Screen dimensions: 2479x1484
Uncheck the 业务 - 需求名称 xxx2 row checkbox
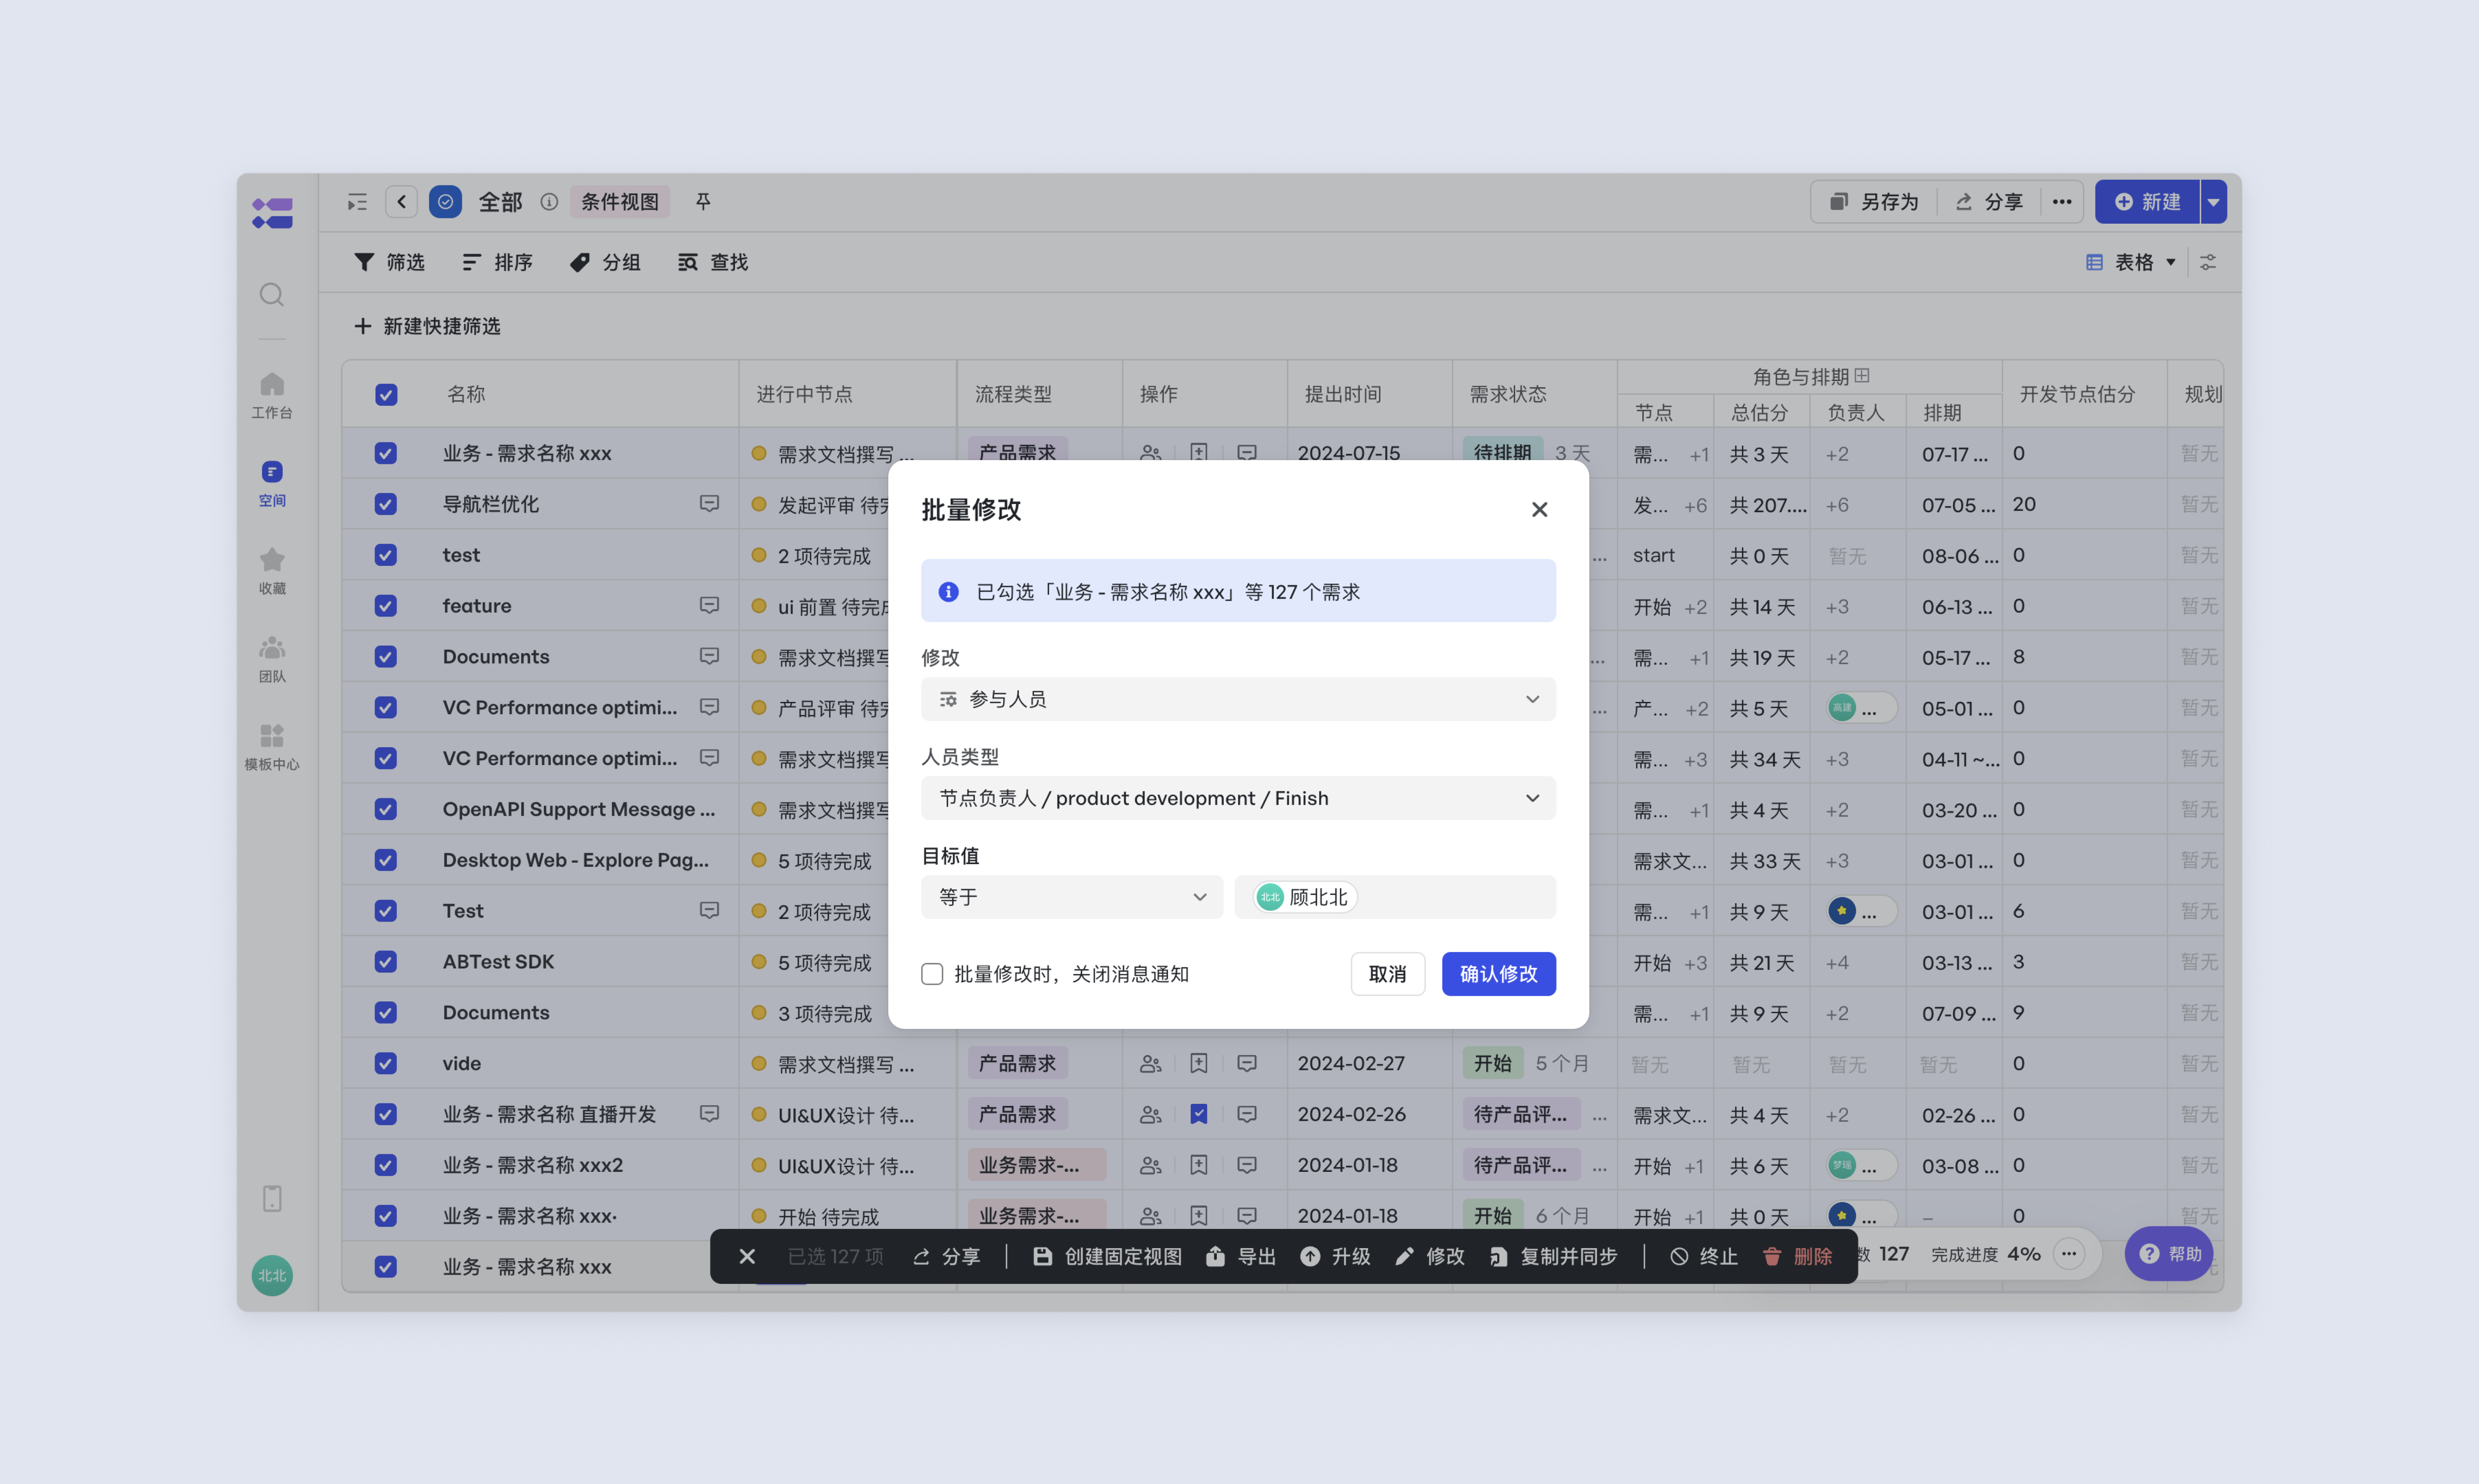click(x=386, y=1165)
